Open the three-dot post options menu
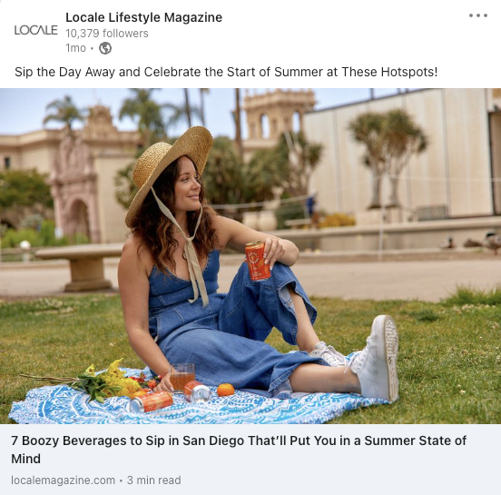The height and width of the screenshot is (495, 501). tap(478, 15)
